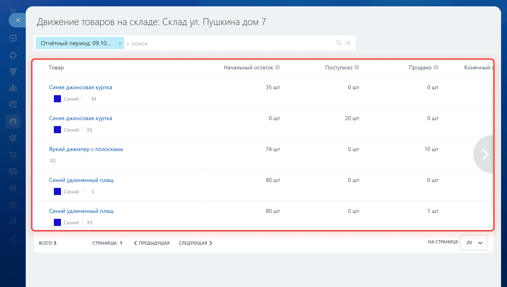Click help icon next to Начальный остаток
Screen dimensions: 507x287
(x=277, y=67)
